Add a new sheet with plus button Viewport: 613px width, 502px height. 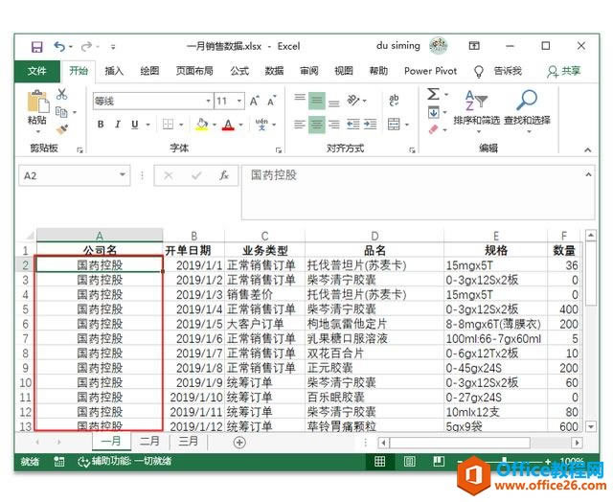point(239,443)
